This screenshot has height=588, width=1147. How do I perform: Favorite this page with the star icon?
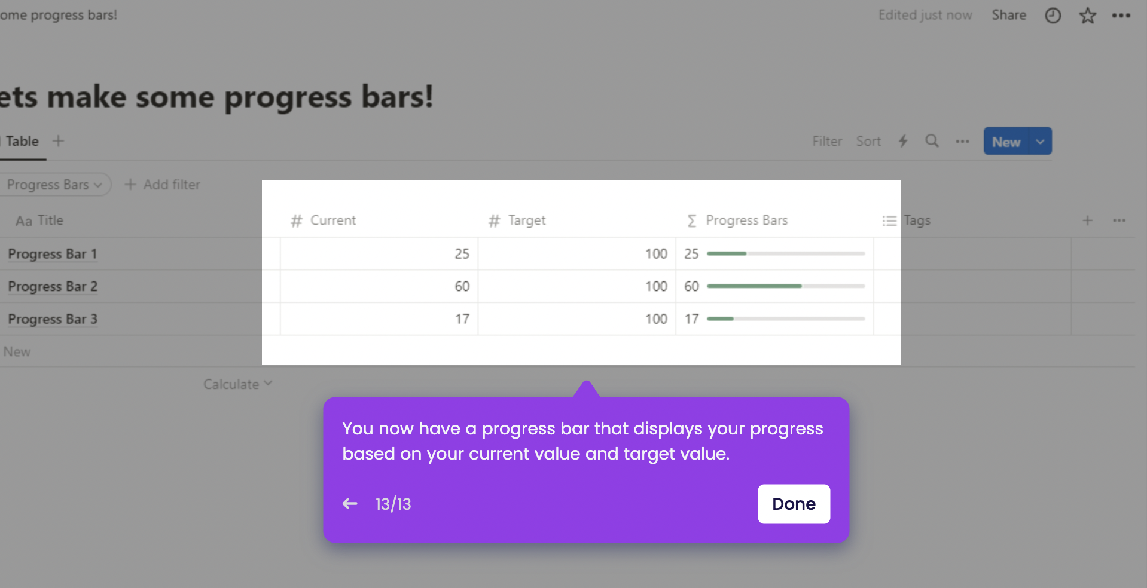tap(1087, 16)
